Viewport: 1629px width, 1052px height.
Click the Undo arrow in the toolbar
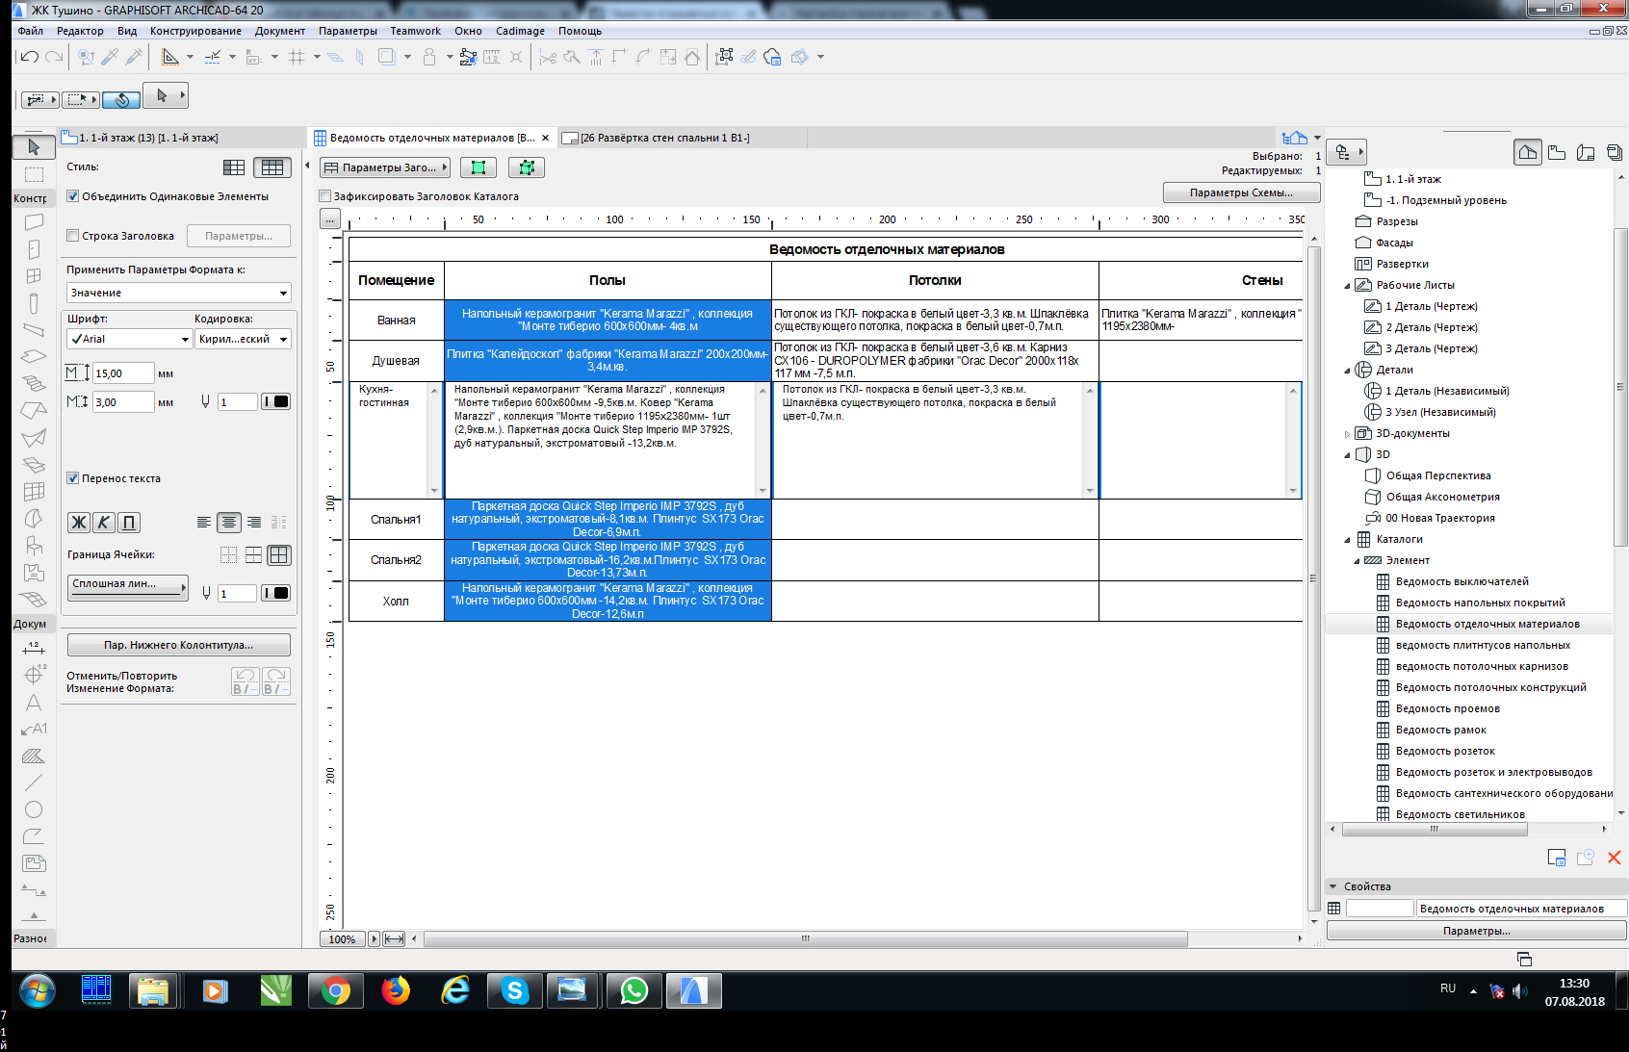tap(29, 57)
